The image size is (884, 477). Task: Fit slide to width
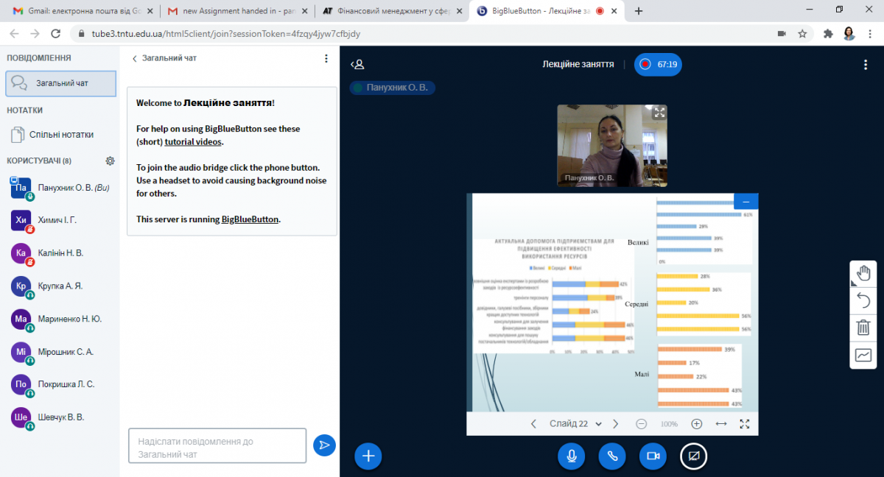(x=721, y=424)
